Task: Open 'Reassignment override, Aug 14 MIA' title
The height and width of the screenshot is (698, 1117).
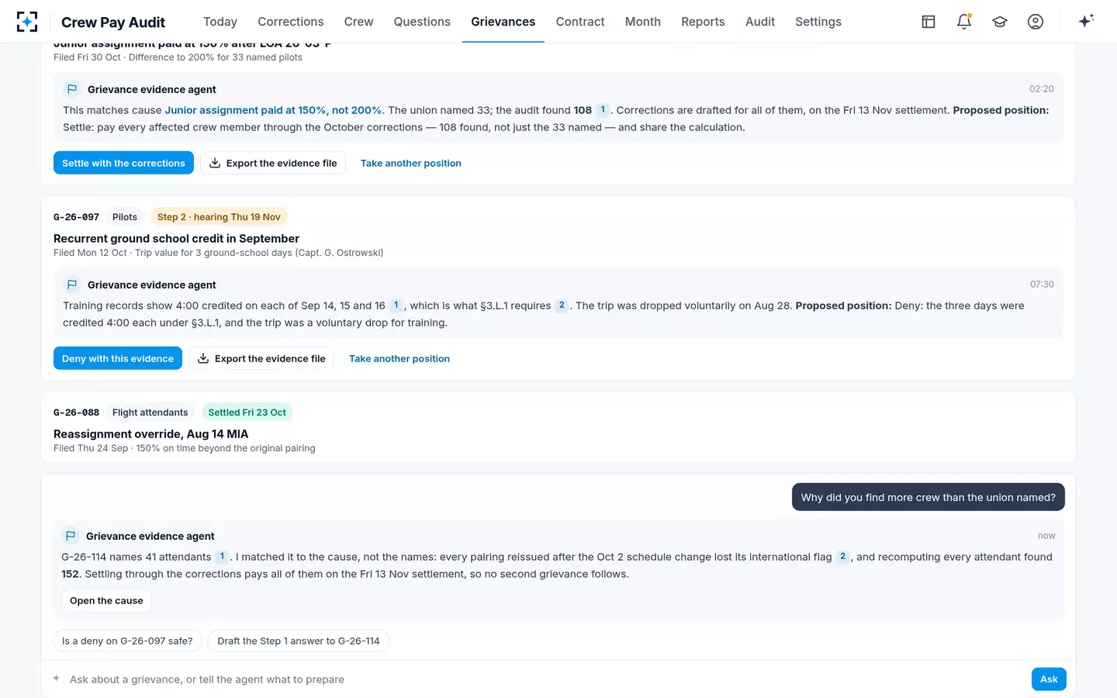Action: coord(151,434)
